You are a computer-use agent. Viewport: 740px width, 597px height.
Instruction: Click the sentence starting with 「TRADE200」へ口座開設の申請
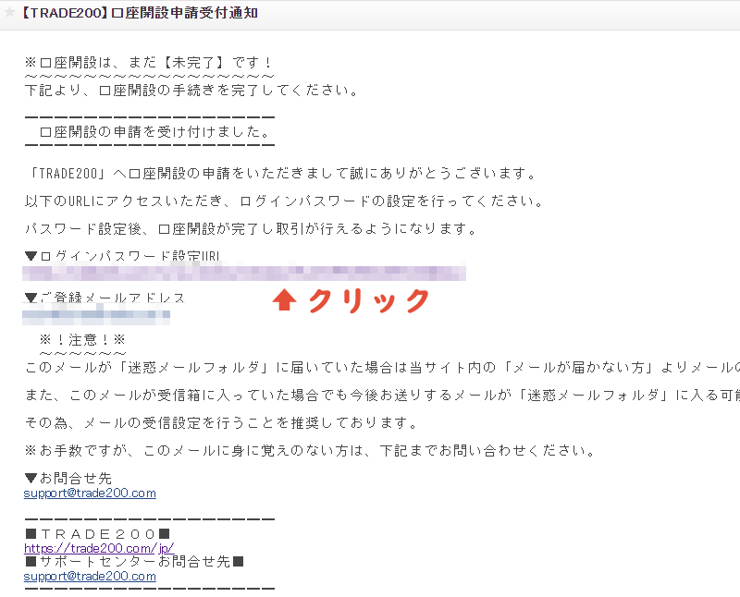point(282,174)
